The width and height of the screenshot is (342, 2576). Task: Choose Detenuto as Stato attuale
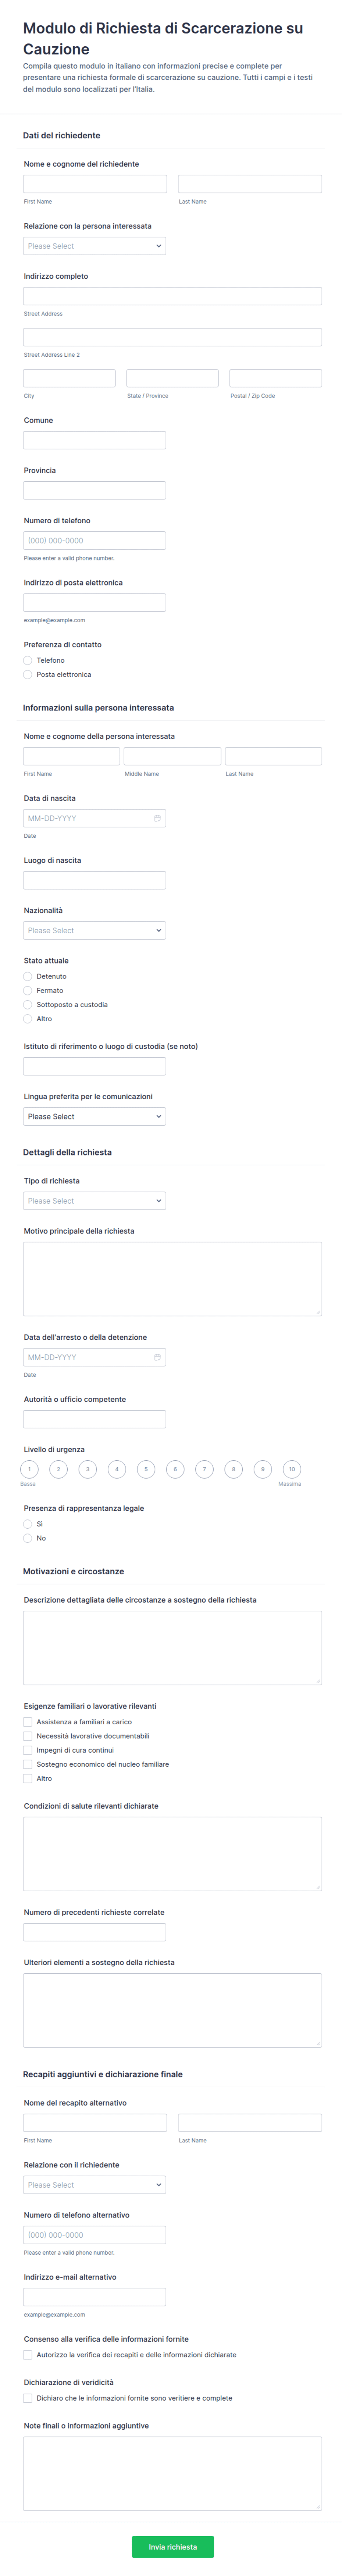point(28,976)
